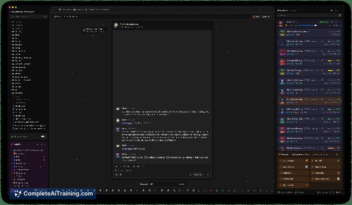The width and height of the screenshot is (352, 205).
Task: Click the back chevron beside the left sidebar title
Action: click(x=10, y=12)
